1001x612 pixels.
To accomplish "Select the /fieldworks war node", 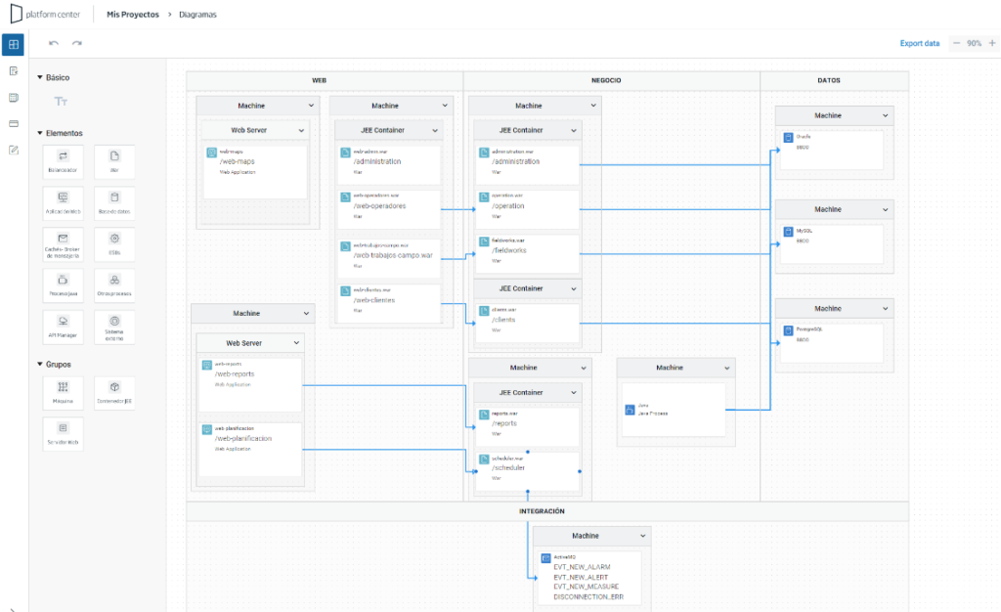I will [x=528, y=254].
